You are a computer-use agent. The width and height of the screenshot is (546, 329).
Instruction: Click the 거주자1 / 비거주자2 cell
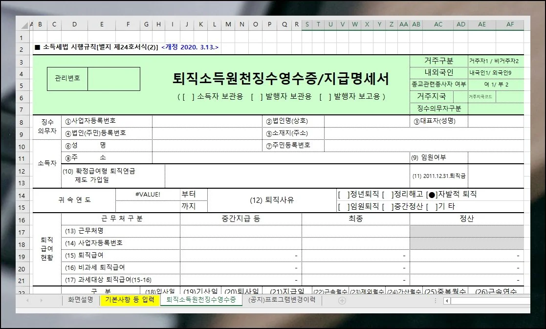(x=495, y=61)
